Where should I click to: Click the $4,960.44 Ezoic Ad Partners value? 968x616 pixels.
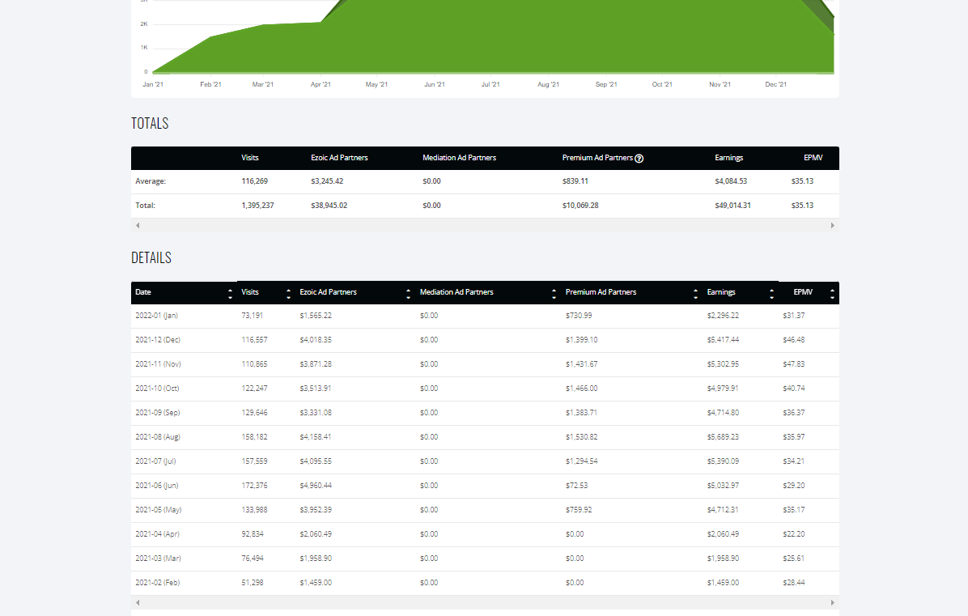pos(316,486)
